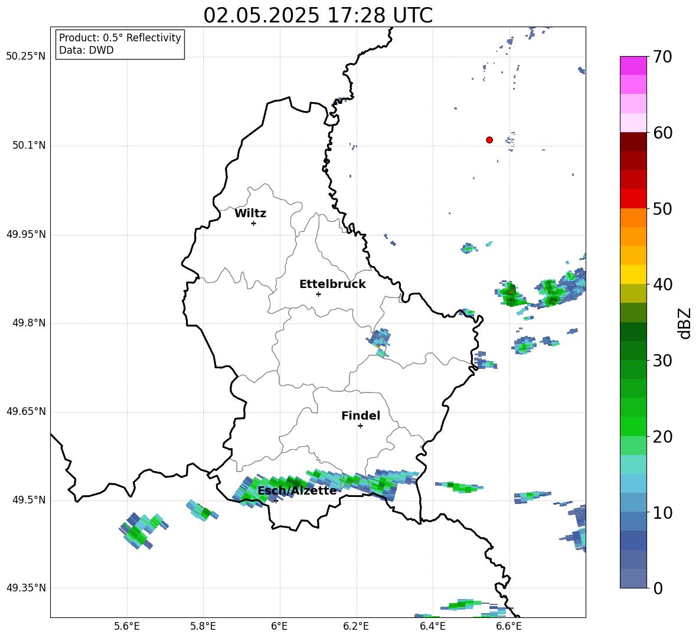Click the colorbar value 30

tap(662, 361)
